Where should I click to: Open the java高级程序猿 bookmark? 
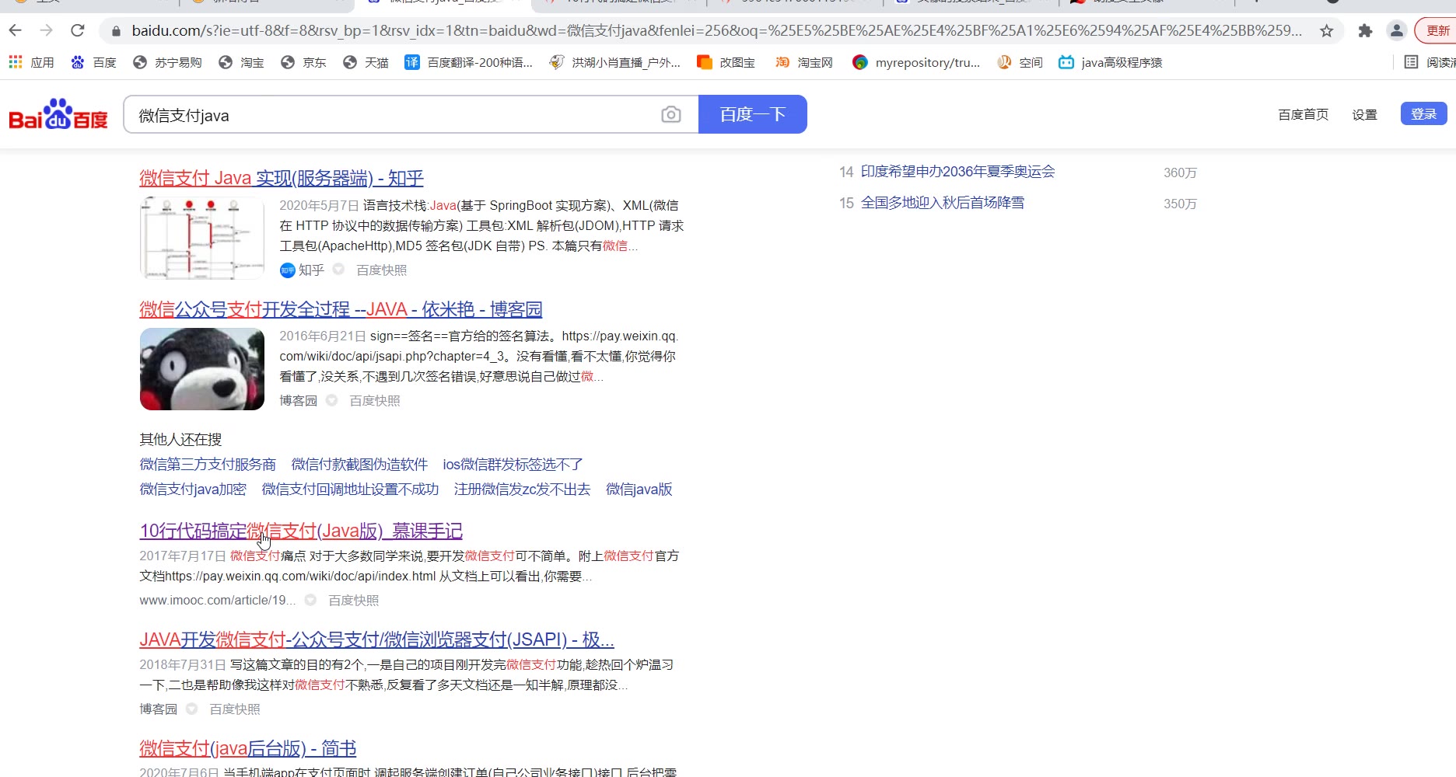pyautogui.click(x=1111, y=62)
